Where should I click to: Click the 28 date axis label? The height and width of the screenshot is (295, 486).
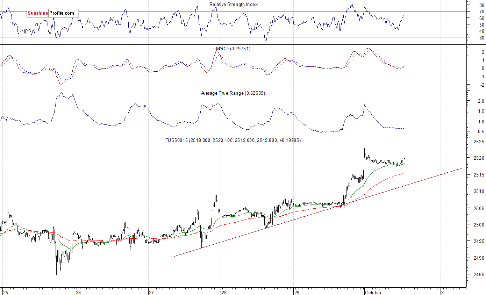pos(224,292)
